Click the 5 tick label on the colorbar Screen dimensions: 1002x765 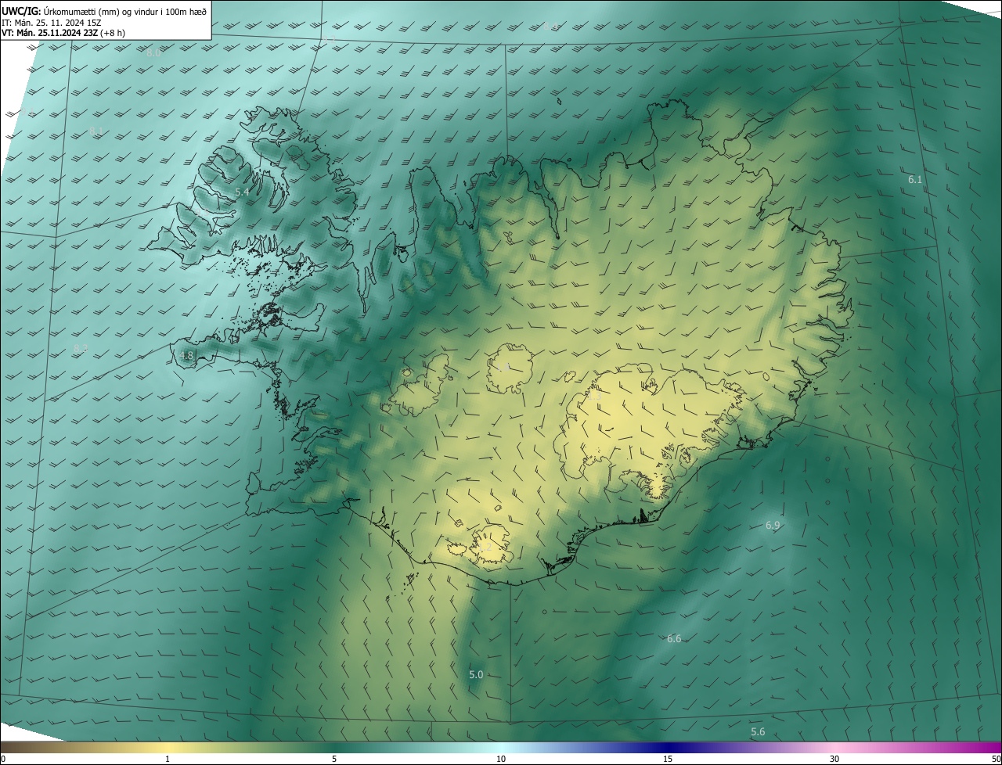(x=334, y=759)
